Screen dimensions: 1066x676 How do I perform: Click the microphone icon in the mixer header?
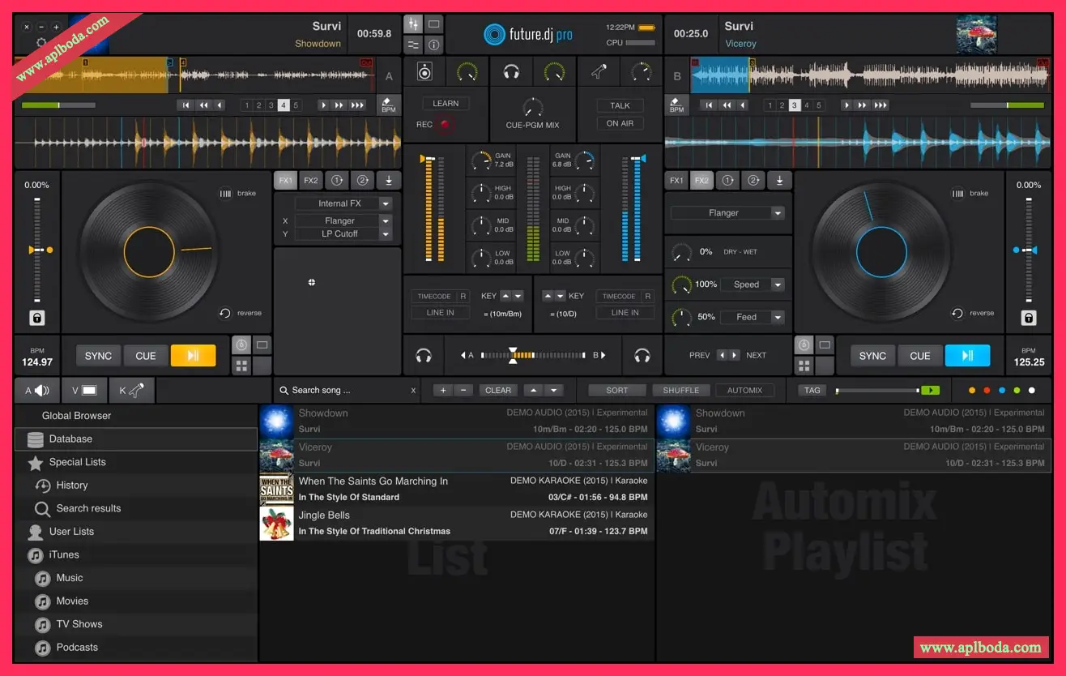(599, 72)
